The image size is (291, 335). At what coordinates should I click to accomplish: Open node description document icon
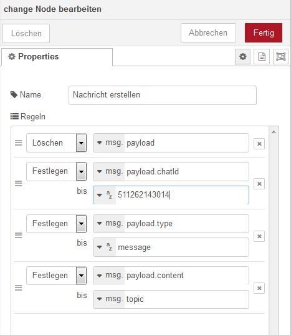262,57
